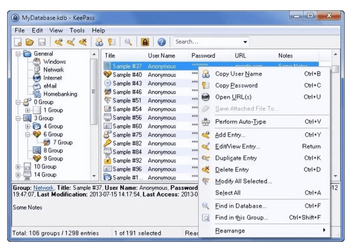Screen dimensions: 351x245
Task: Click the Copy Password toolbar icon
Action: click(111, 42)
